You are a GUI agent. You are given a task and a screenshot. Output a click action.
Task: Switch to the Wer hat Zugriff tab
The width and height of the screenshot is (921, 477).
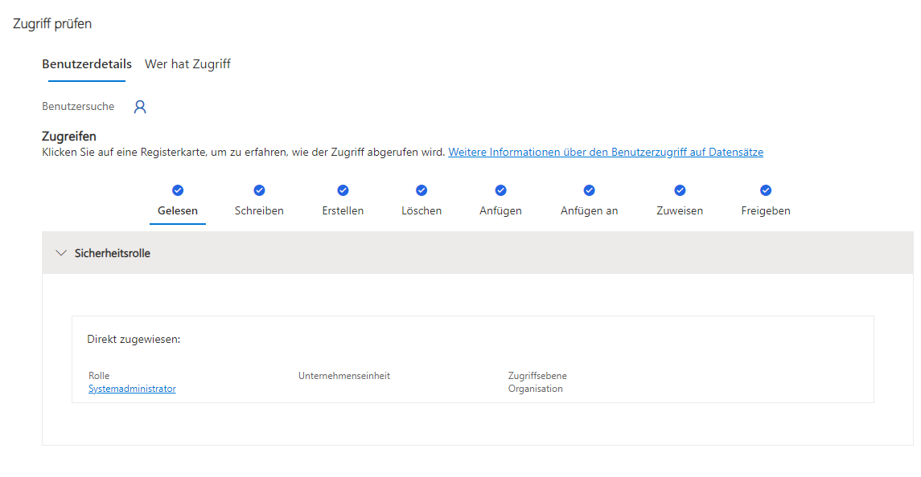click(187, 64)
